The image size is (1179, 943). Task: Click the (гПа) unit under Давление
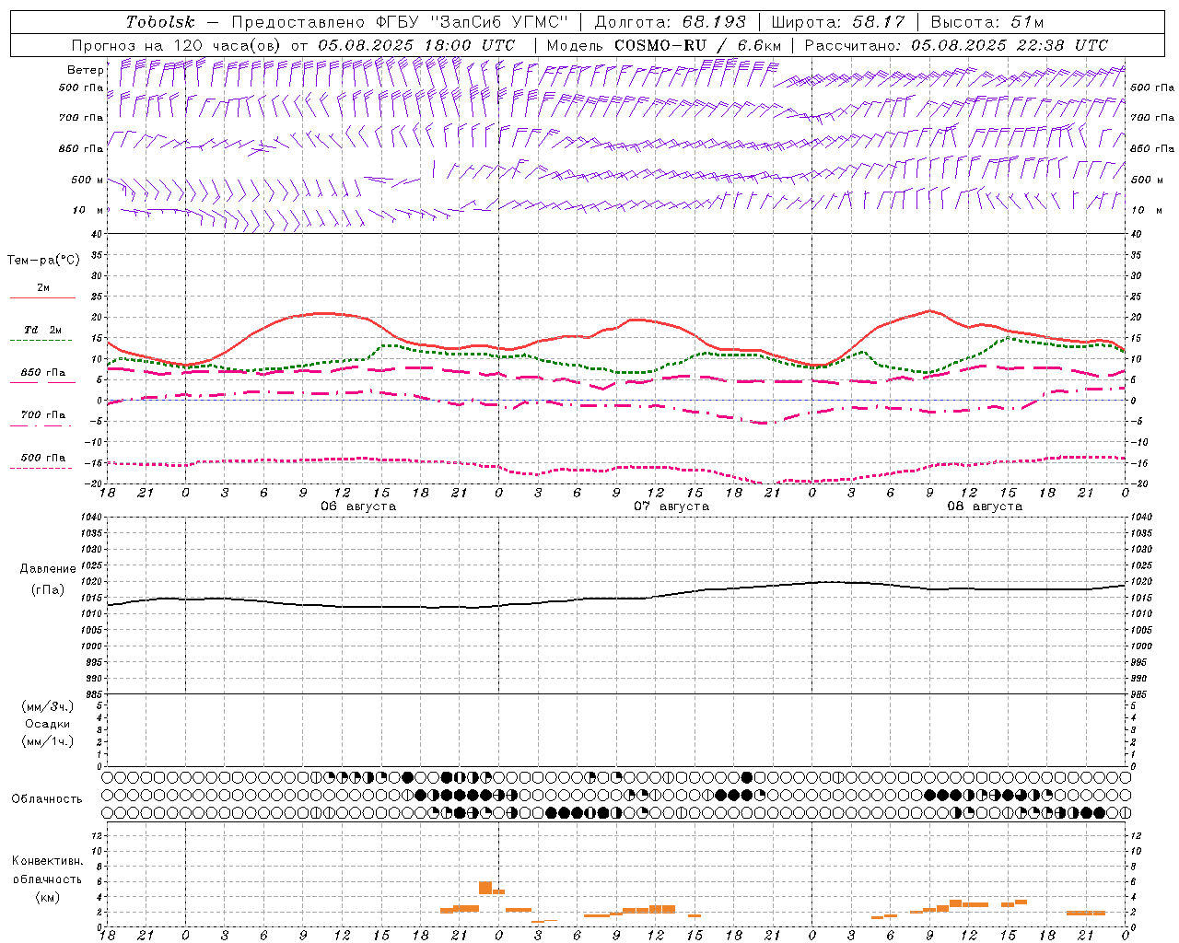[48, 590]
